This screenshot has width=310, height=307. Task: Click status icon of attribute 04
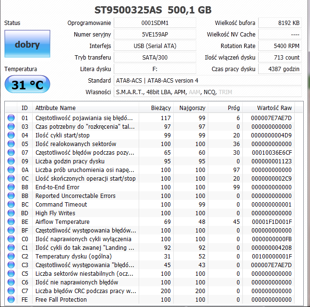point(11,135)
